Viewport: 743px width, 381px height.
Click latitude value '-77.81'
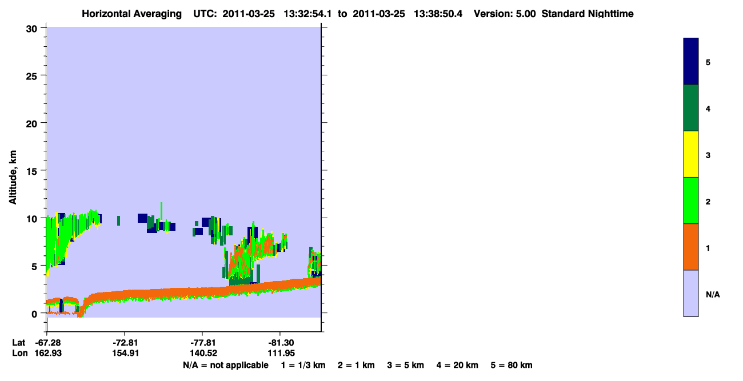[203, 343]
